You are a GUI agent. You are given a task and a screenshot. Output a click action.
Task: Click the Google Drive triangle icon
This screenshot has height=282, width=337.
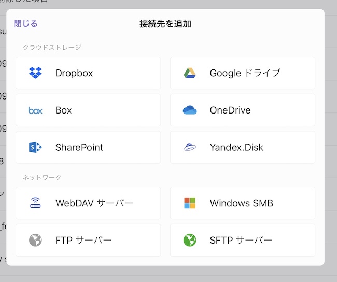tap(190, 73)
